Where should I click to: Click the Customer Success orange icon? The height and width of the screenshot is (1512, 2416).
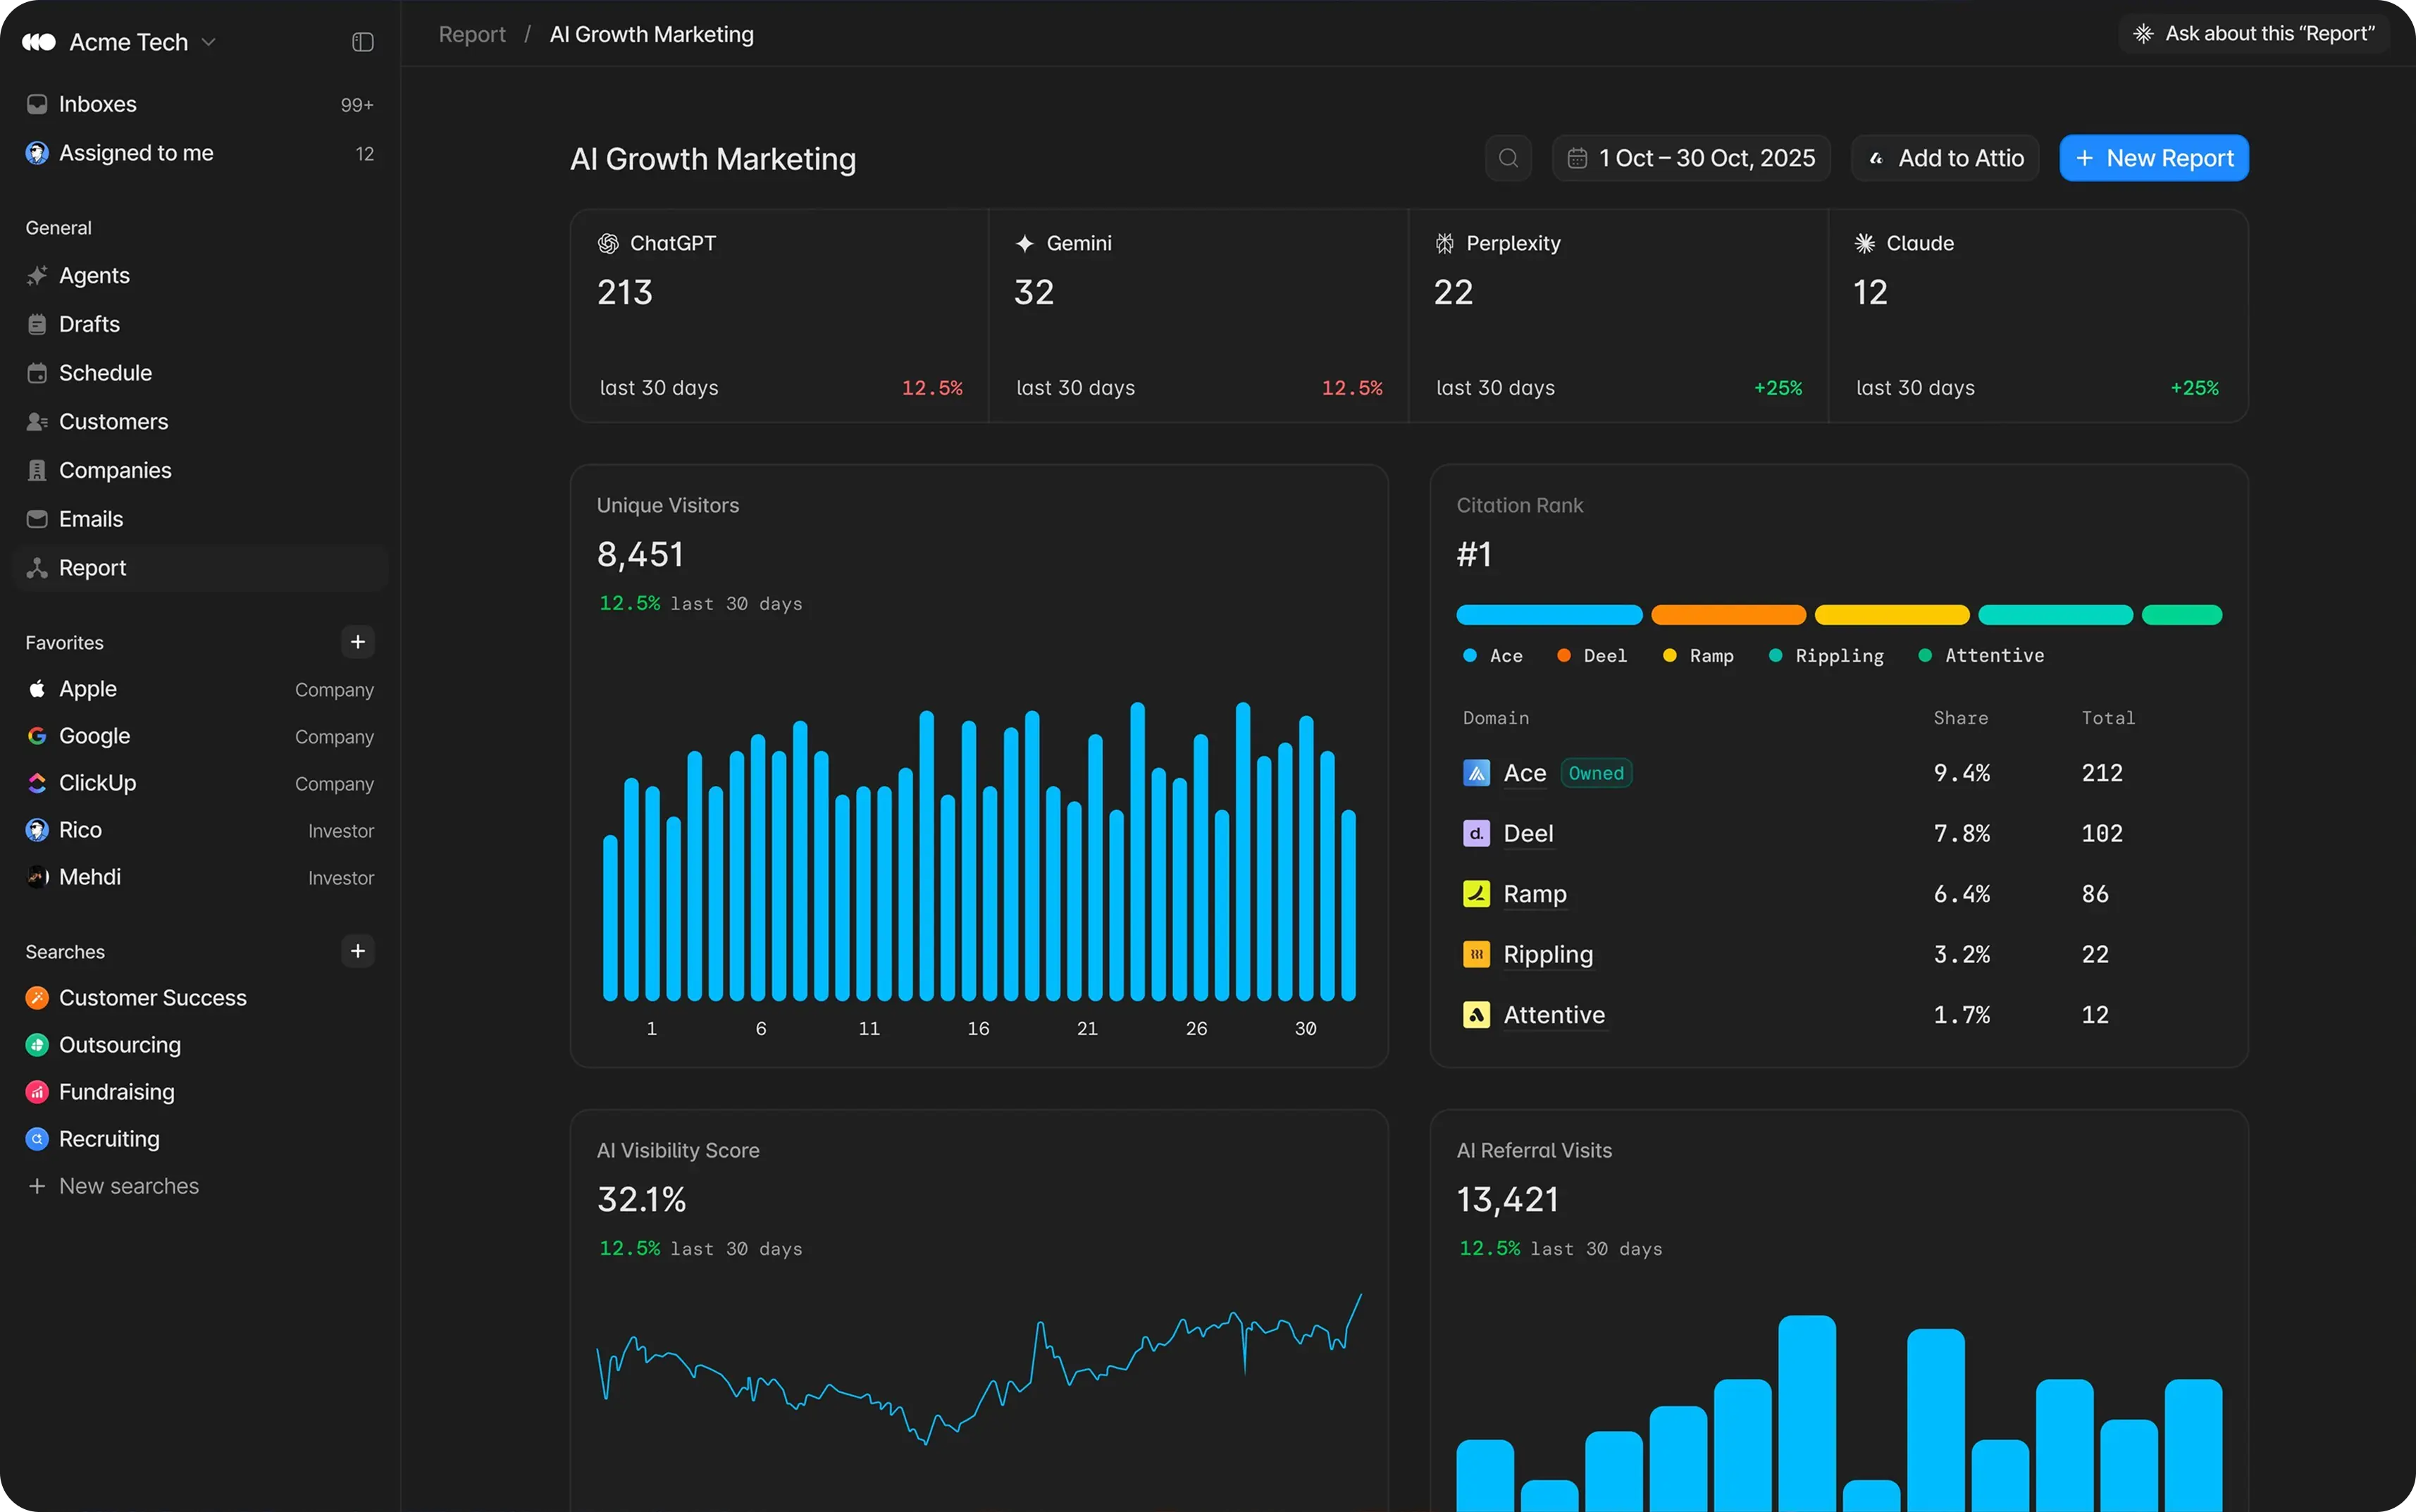click(37, 998)
